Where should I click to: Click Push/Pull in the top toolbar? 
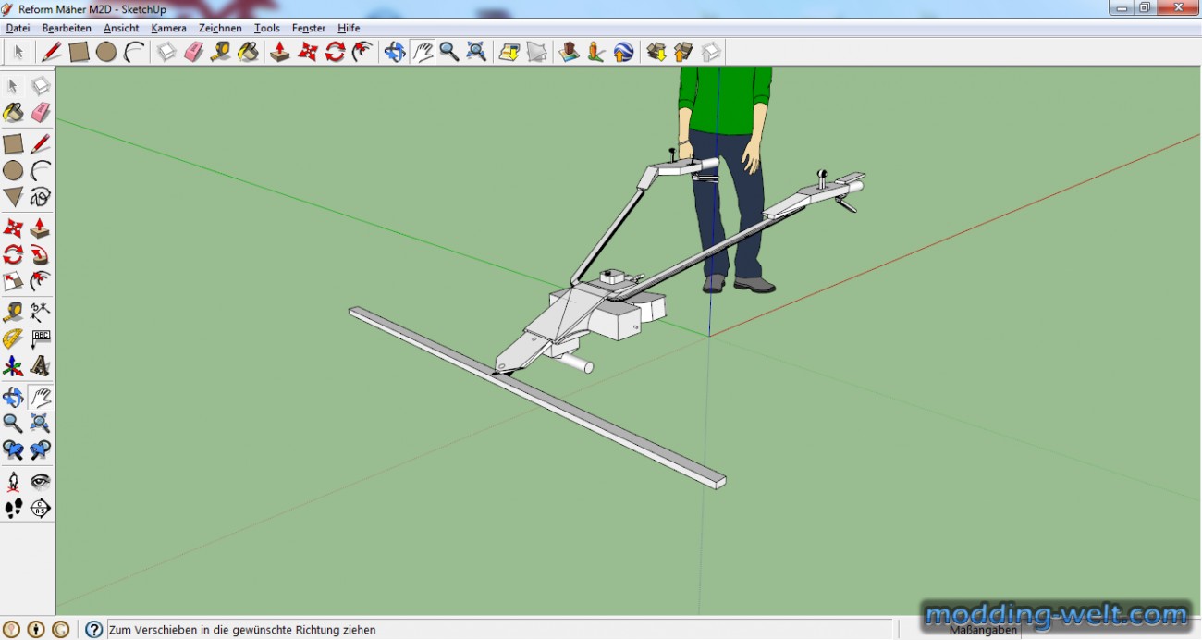(280, 52)
